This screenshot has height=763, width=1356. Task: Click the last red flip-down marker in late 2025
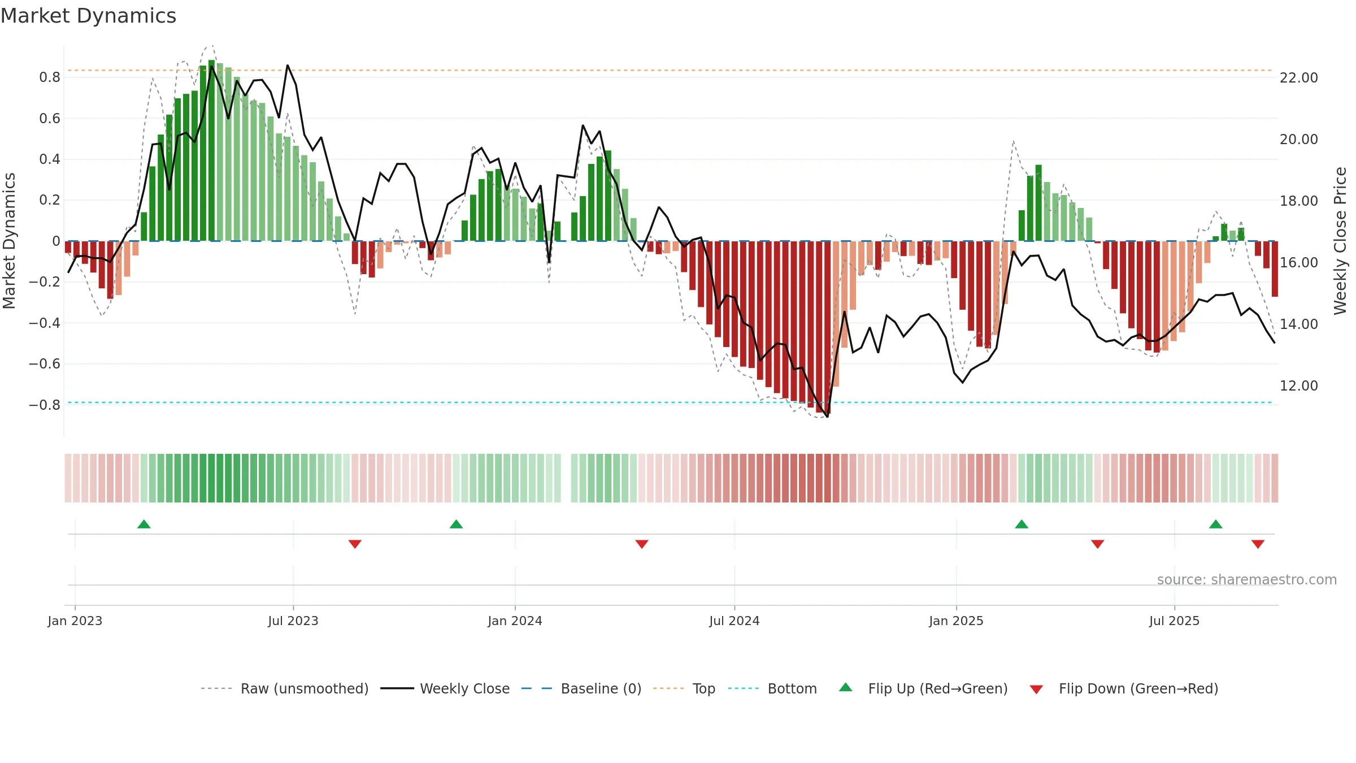[1258, 544]
